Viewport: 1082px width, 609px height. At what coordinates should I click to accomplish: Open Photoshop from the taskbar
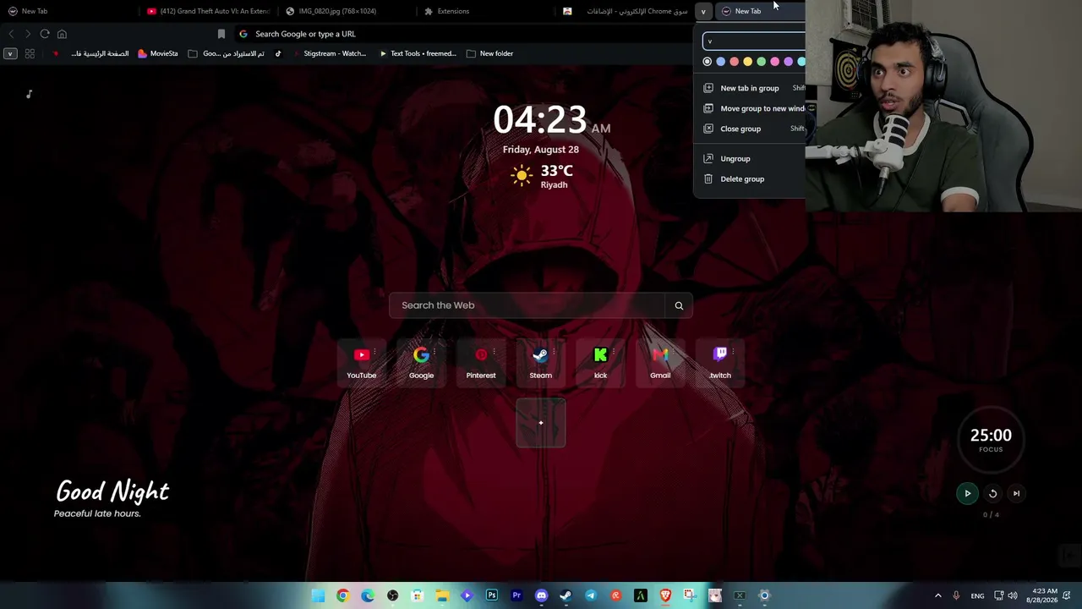click(x=492, y=595)
